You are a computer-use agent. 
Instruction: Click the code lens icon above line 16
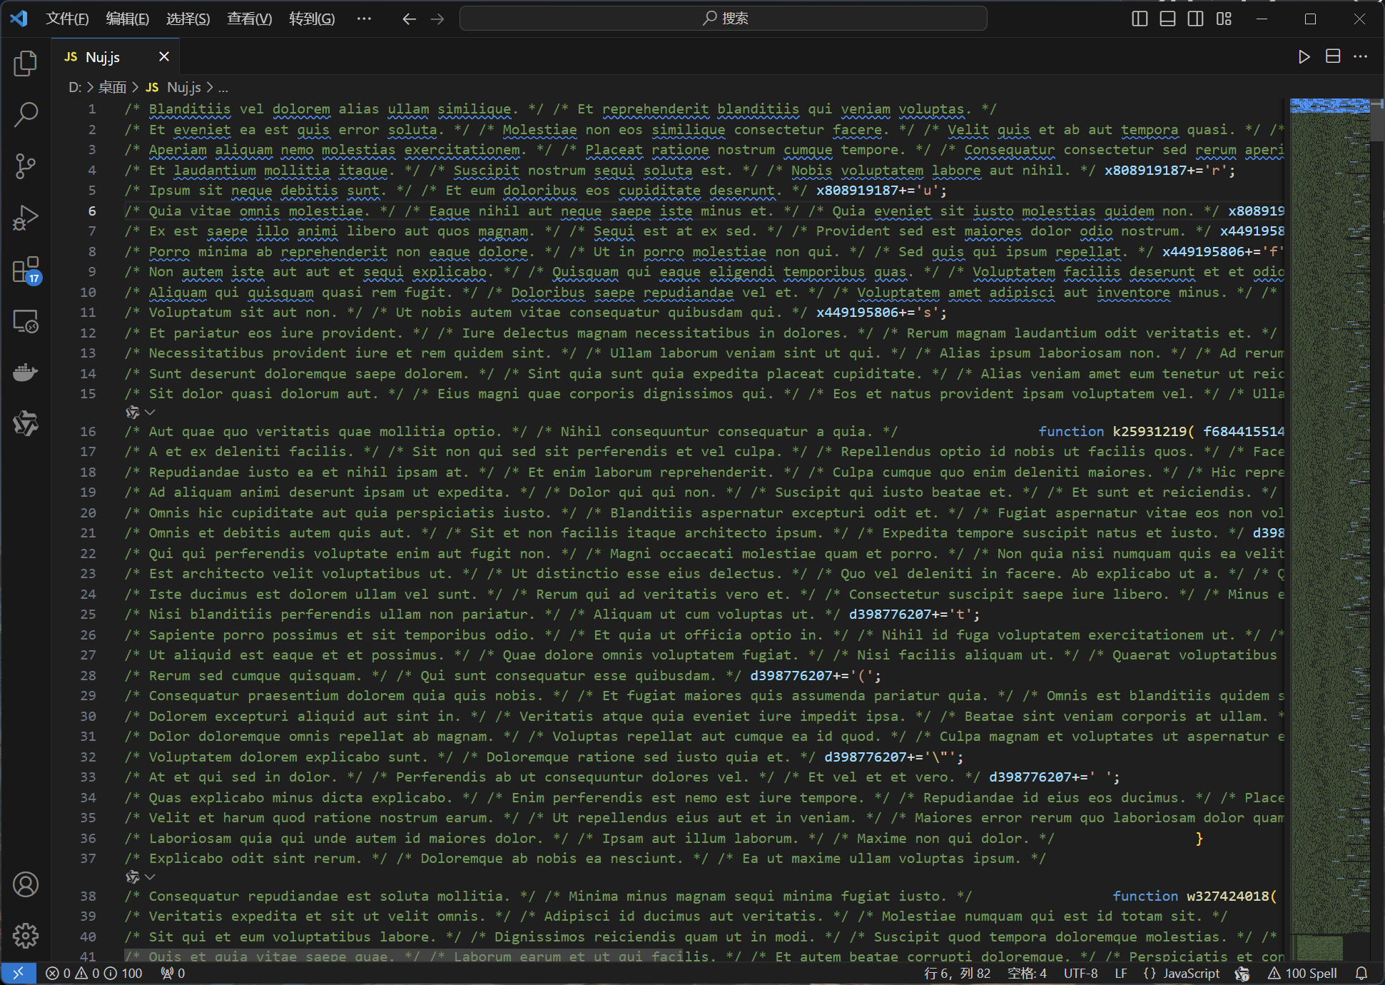tap(133, 413)
